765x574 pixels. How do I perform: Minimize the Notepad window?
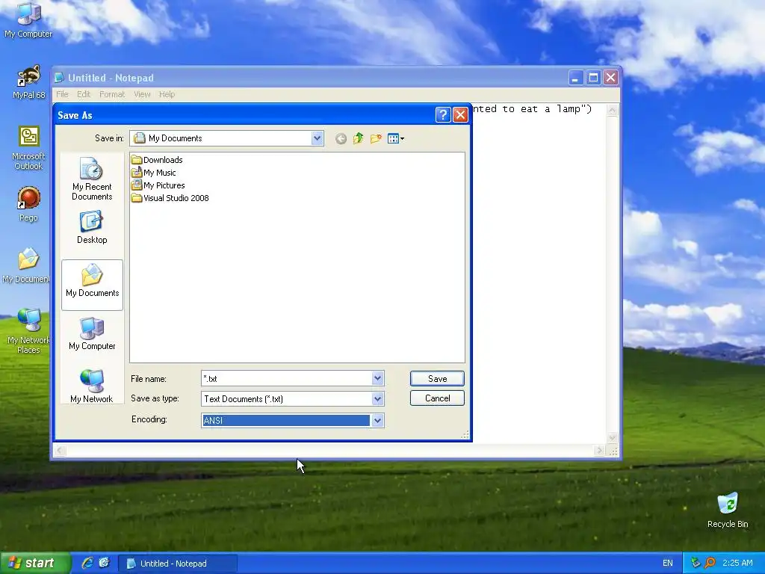(576, 78)
